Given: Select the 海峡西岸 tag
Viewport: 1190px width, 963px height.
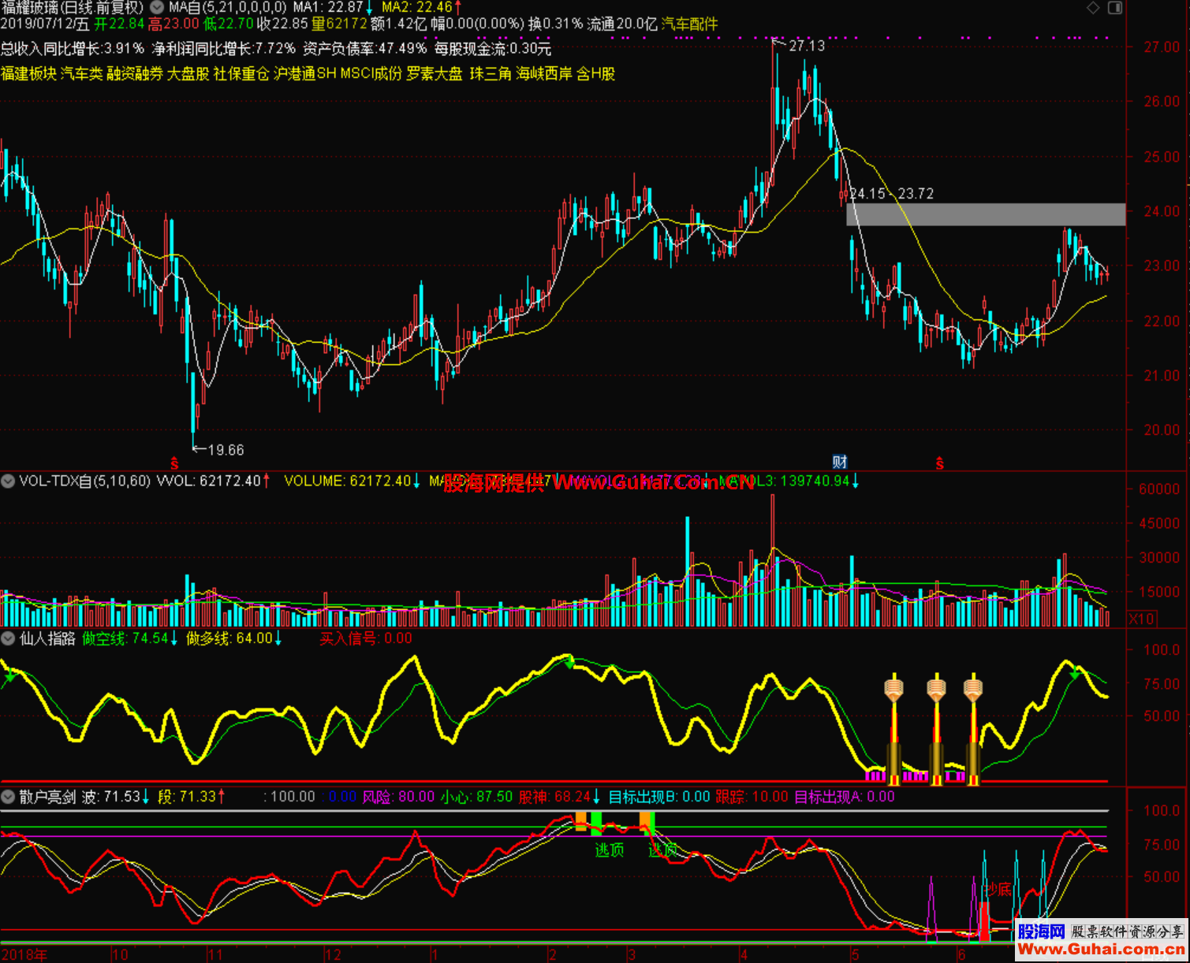Looking at the screenshot, I should (544, 74).
